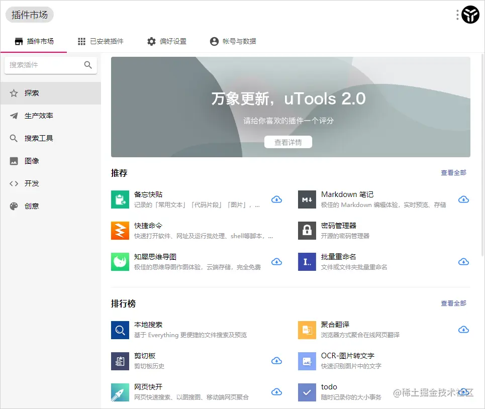Download 批量重命名 via its cloud icon
Viewport: 485px width, 409px height.
pos(463,262)
